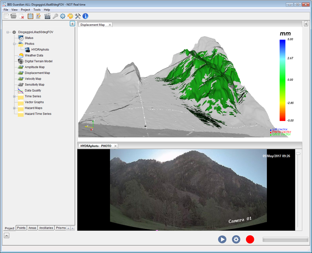312x253 pixels.
Task: Click the red record button
Action: pyautogui.click(x=250, y=239)
